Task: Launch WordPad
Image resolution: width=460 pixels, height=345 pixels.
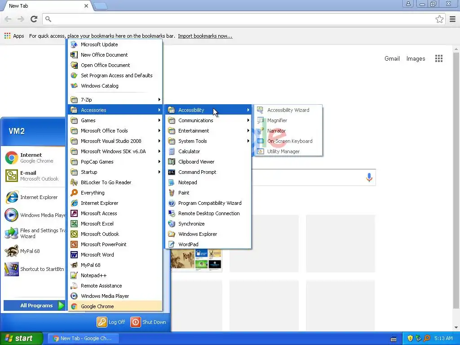Action: 208,244
